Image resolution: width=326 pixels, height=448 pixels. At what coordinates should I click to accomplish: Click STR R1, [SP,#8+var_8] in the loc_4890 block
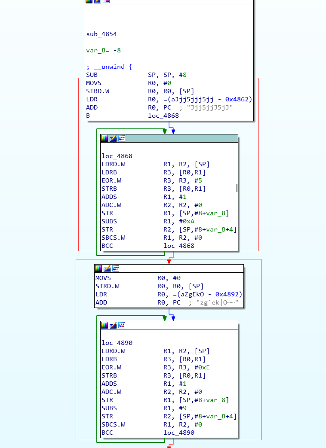point(165,400)
